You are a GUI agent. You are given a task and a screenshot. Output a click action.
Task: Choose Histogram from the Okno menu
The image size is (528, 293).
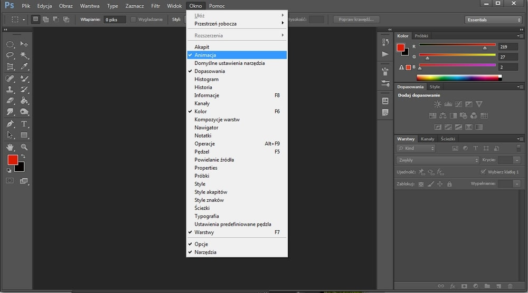tap(237, 79)
